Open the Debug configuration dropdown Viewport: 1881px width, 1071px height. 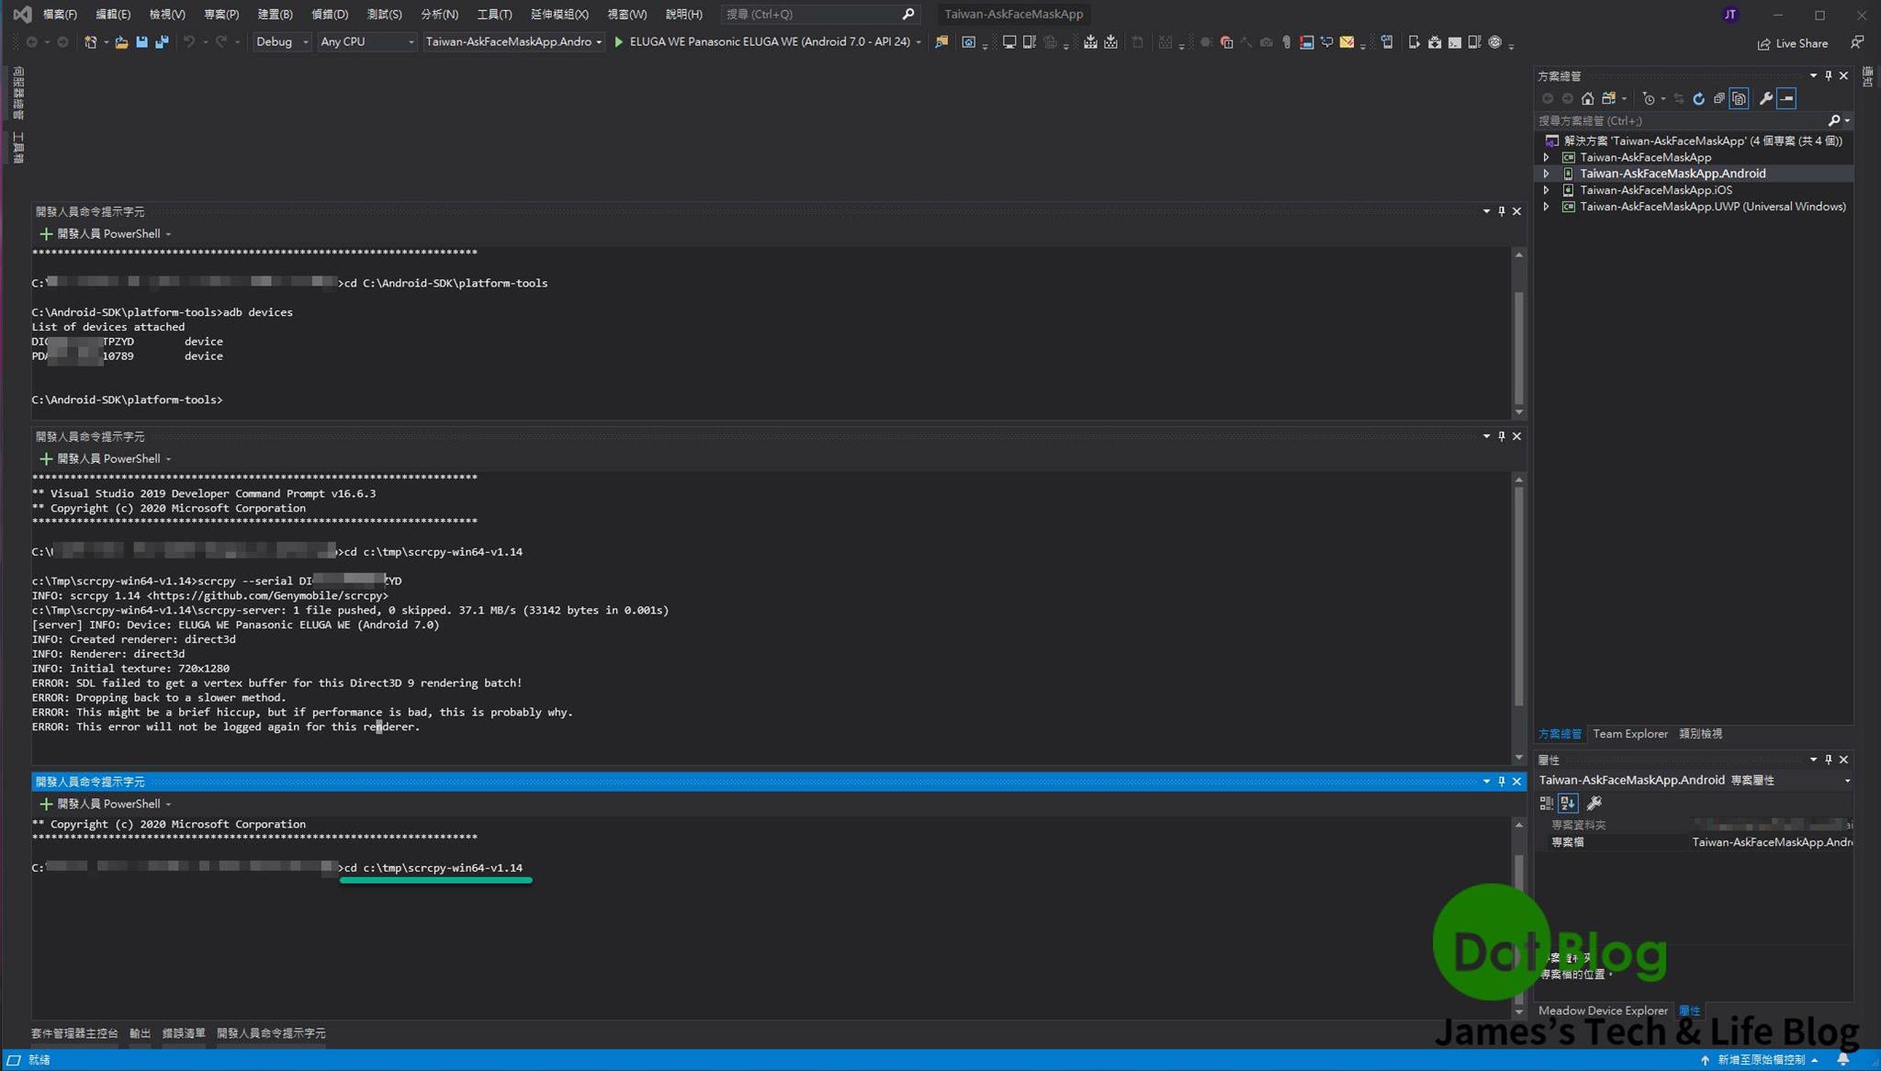[x=282, y=42]
